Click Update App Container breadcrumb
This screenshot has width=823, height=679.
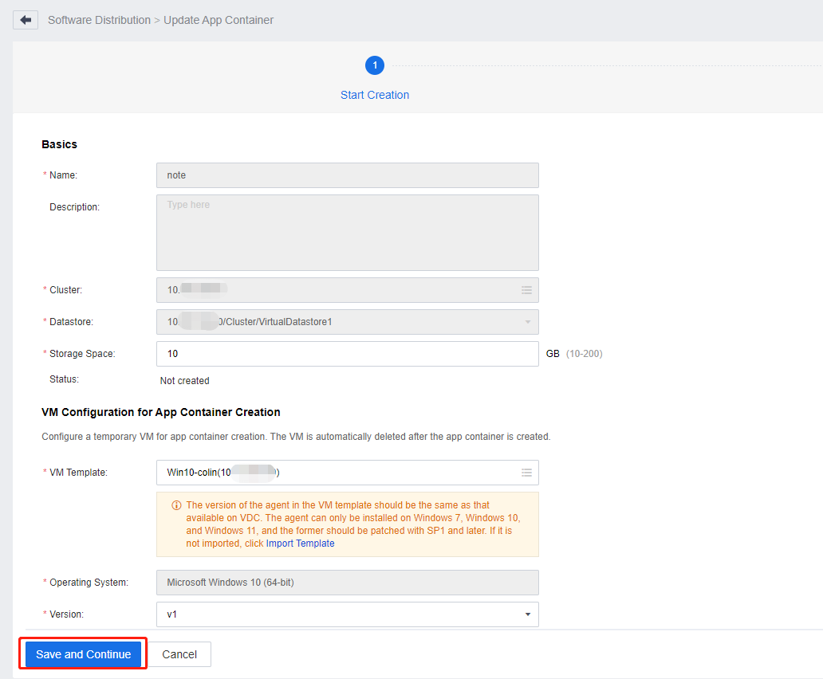[219, 20]
